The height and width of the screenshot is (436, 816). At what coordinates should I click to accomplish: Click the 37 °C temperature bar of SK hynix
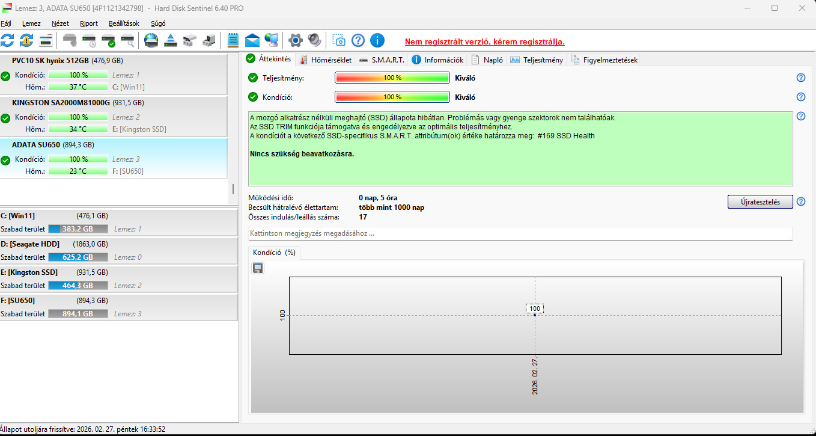coord(78,87)
